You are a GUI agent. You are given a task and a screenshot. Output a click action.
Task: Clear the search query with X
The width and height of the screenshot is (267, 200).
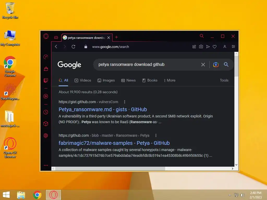click(x=203, y=65)
